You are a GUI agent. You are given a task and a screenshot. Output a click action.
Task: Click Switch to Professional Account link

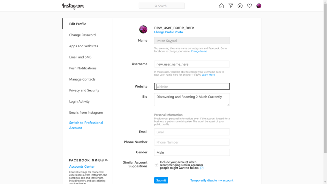pyautogui.click(x=86, y=125)
